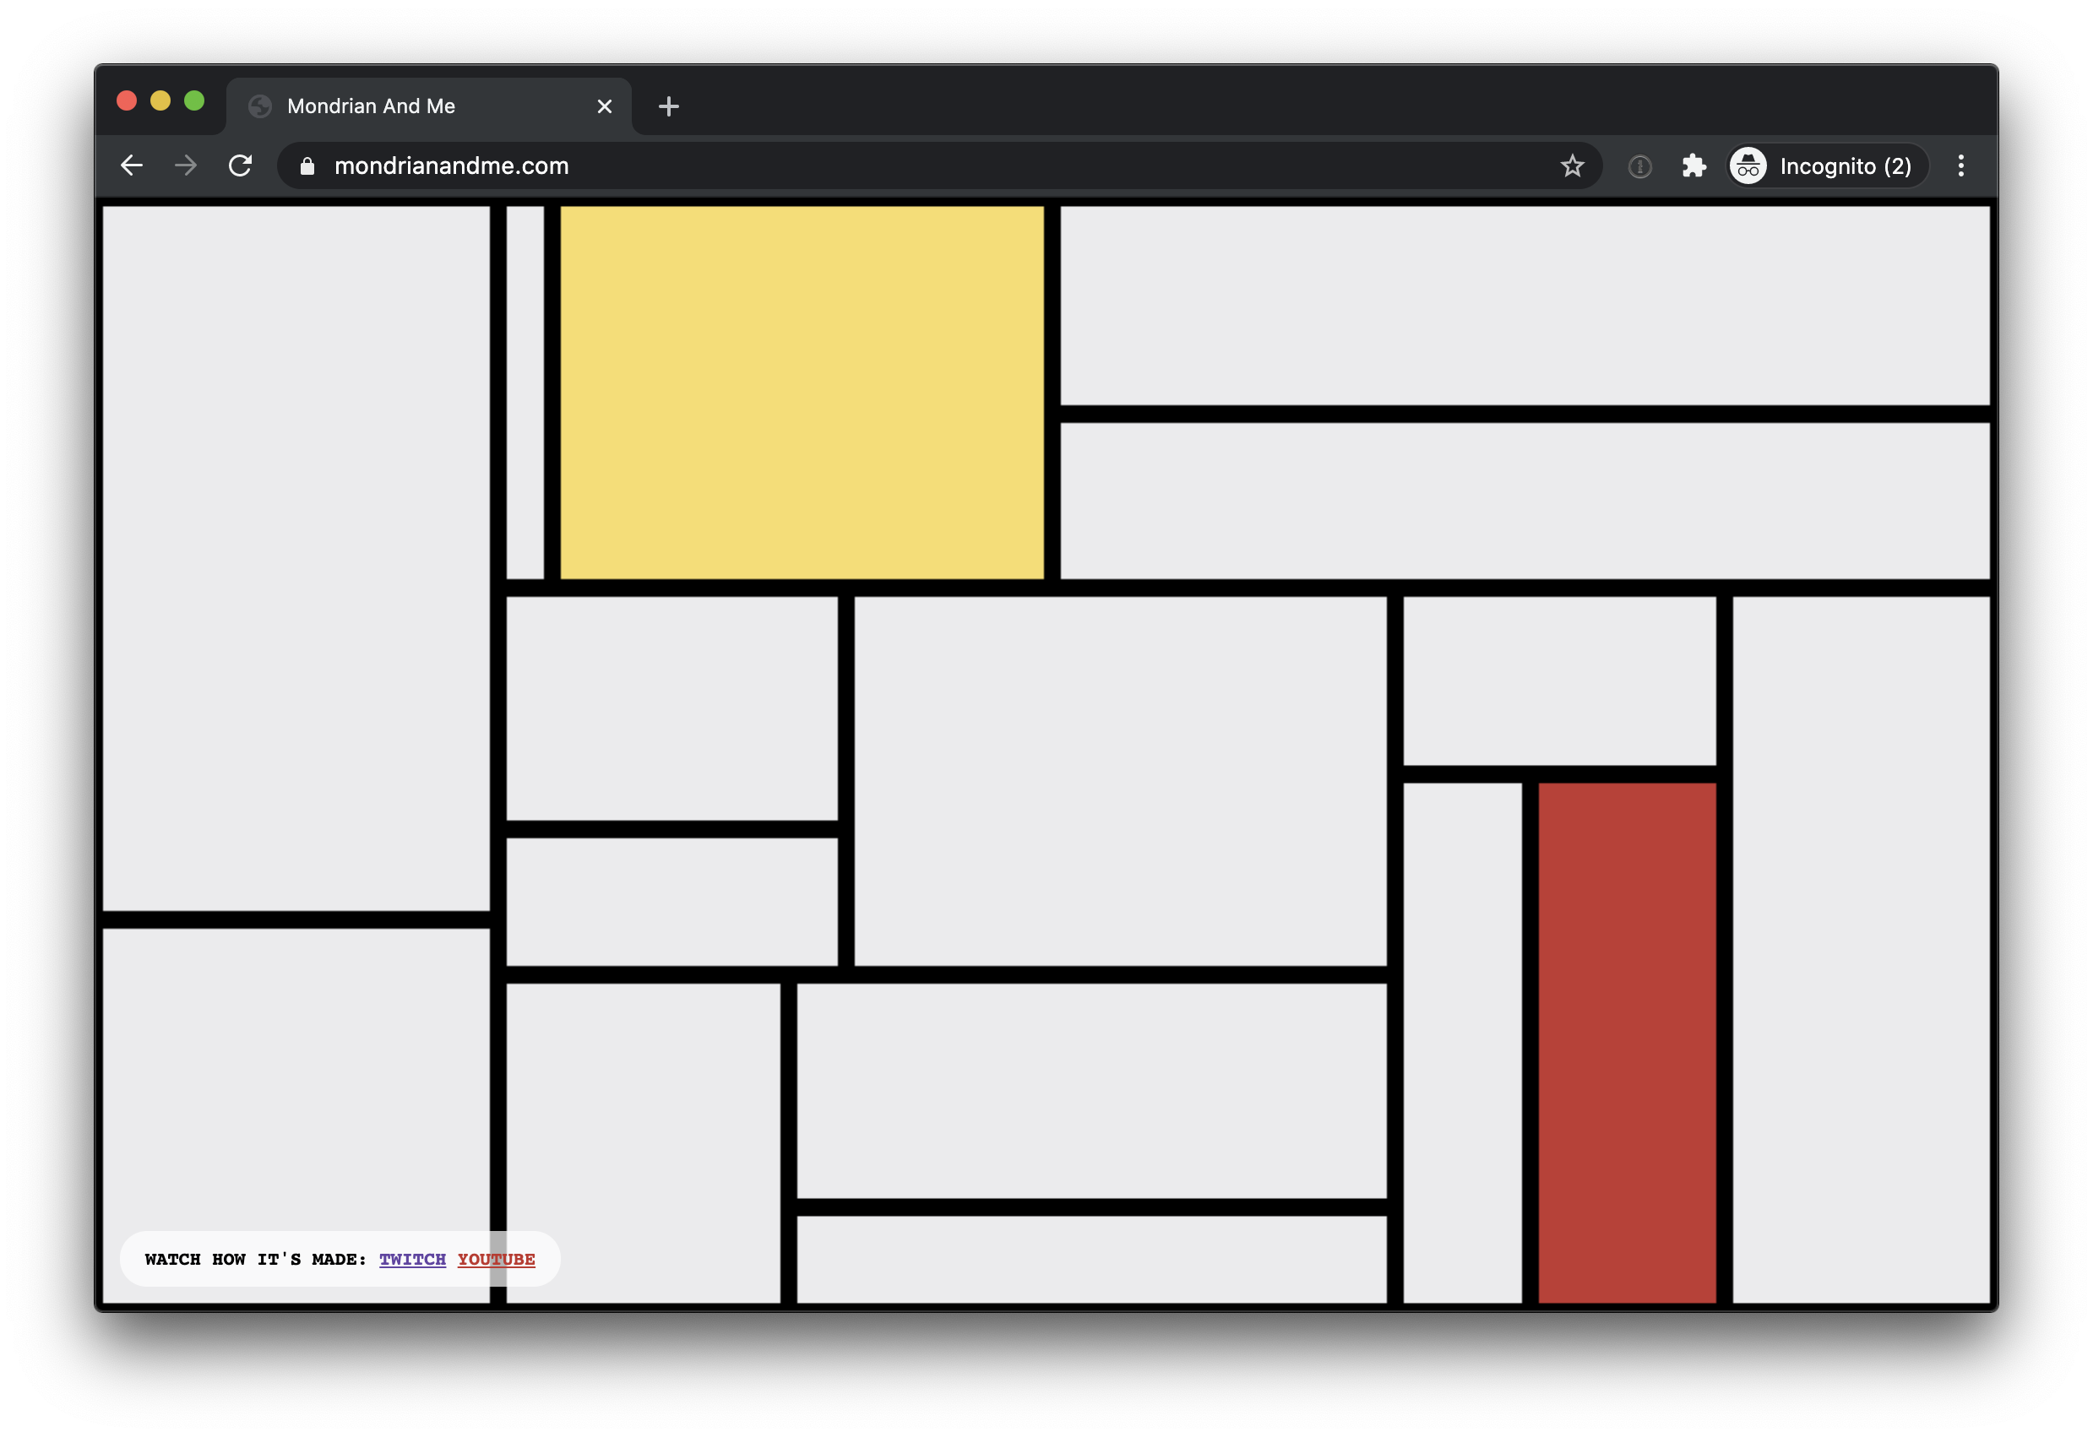The width and height of the screenshot is (2093, 1437).
Task: Click the green macOS fullscreen button
Action: pos(194,100)
